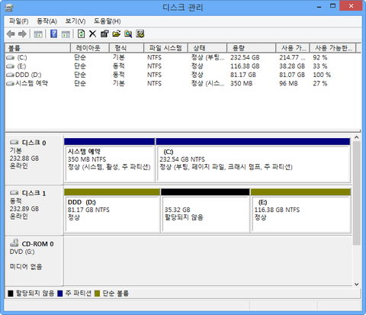This screenshot has width=366, height=315.
Task: Click the Back arrow toolbar icon
Action: 11,34
